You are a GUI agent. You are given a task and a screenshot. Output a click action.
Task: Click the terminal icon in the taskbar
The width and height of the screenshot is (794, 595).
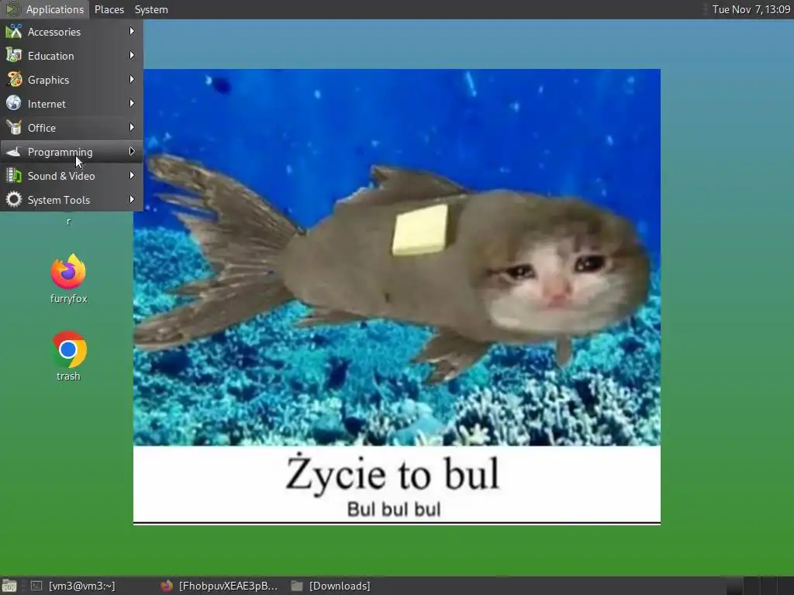tap(36, 586)
